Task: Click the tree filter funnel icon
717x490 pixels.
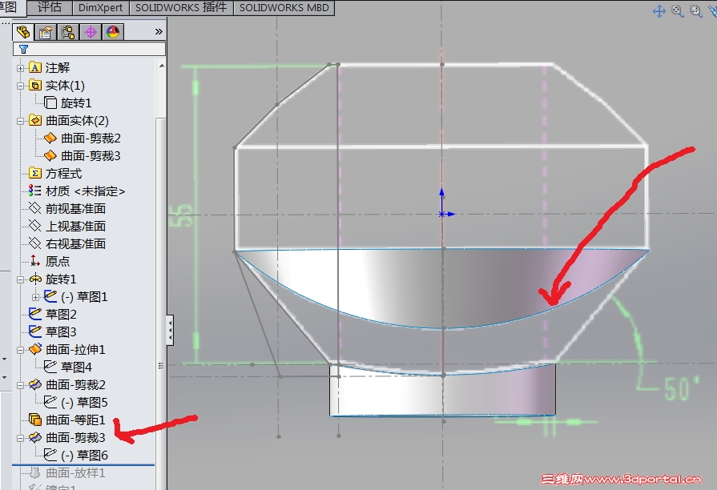Action: [x=24, y=49]
